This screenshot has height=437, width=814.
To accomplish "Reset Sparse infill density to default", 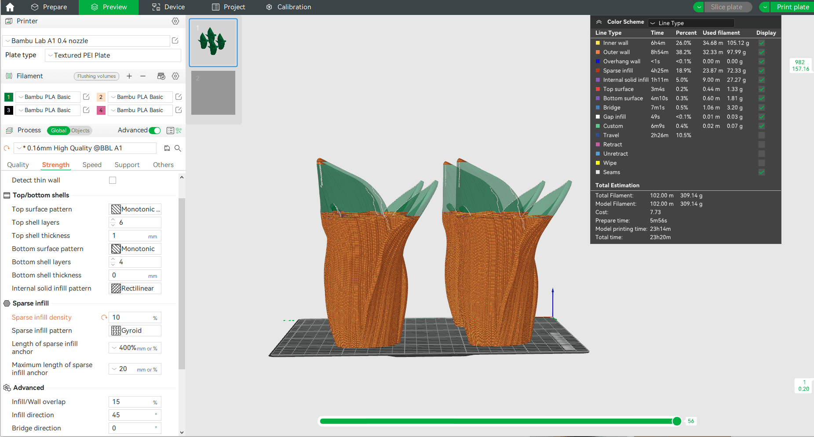I will (104, 317).
